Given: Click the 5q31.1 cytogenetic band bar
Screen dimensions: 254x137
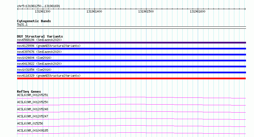Looking at the screenshot, I should click(x=131, y=28).
